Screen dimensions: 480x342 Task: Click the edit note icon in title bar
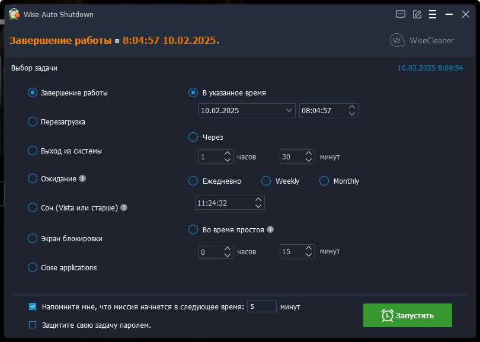[417, 14]
